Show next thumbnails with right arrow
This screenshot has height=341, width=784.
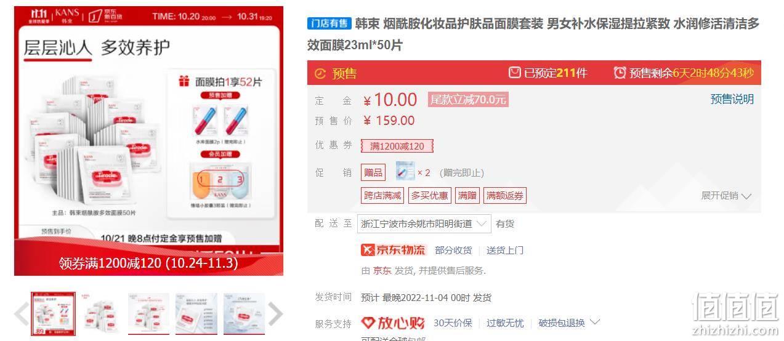(x=276, y=314)
